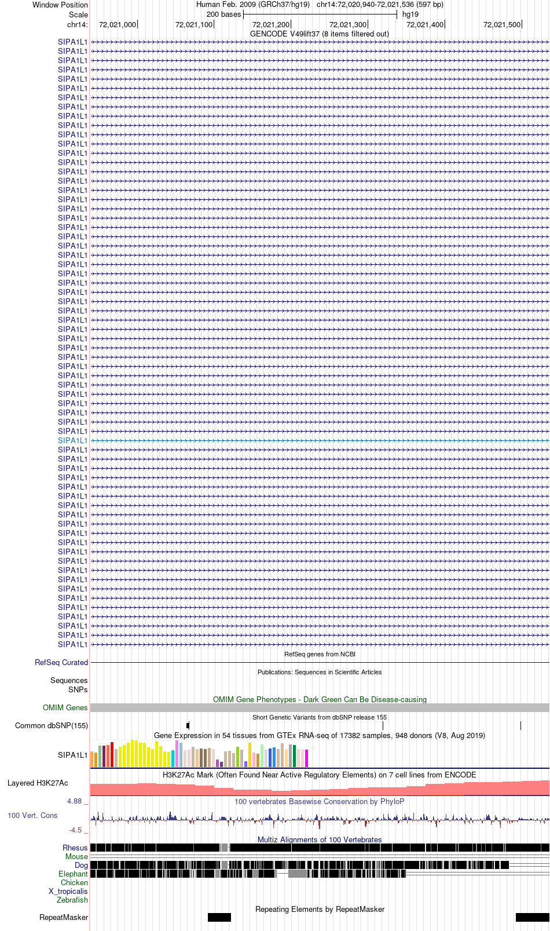The height and width of the screenshot is (931, 550).
Task: Select the gray OMIM Genes item bar
Action: (x=320, y=707)
